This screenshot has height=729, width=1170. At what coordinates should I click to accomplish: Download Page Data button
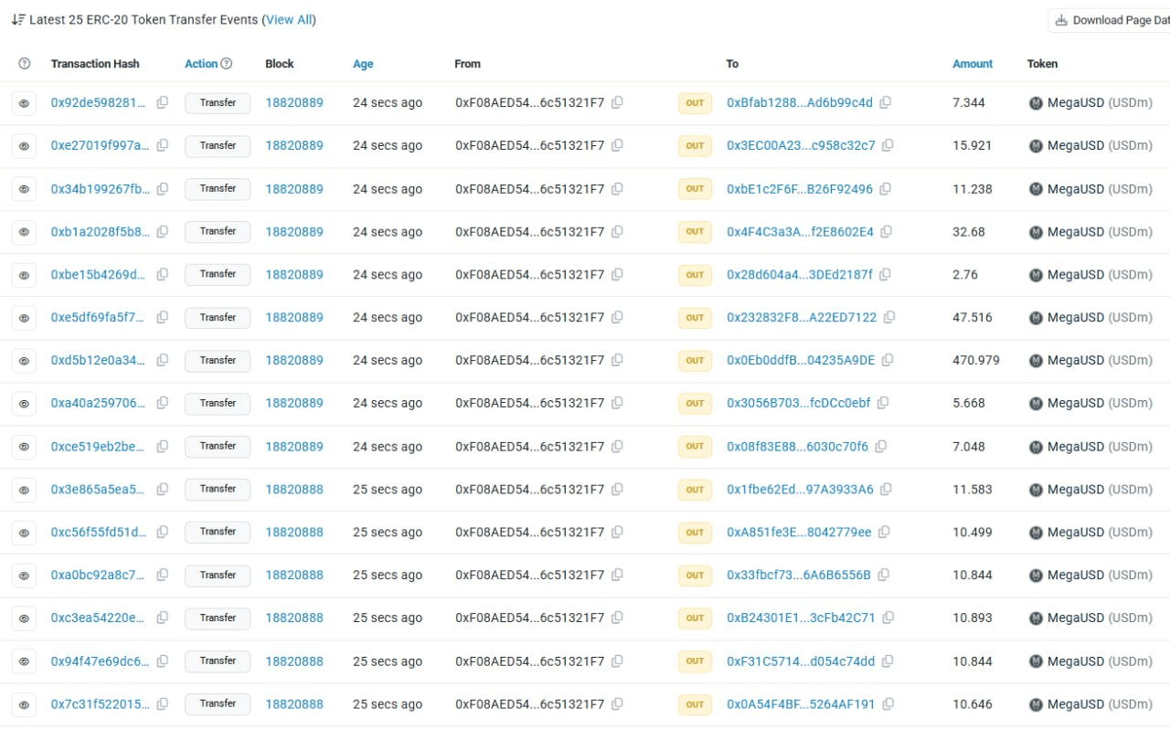pyautogui.click(x=1110, y=20)
